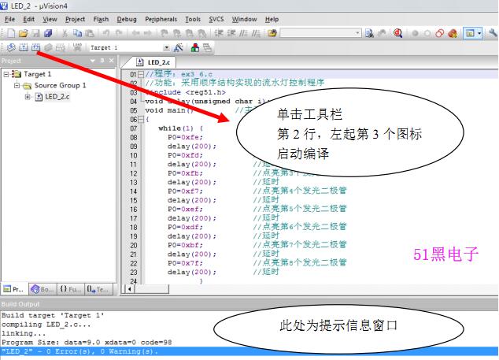Open configuration with the wrench icon

(493, 33)
